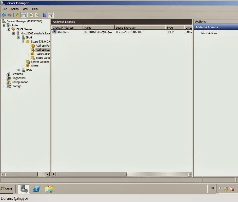
Task: Open the Help menu
Action: pyautogui.click(x=35, y=9)
